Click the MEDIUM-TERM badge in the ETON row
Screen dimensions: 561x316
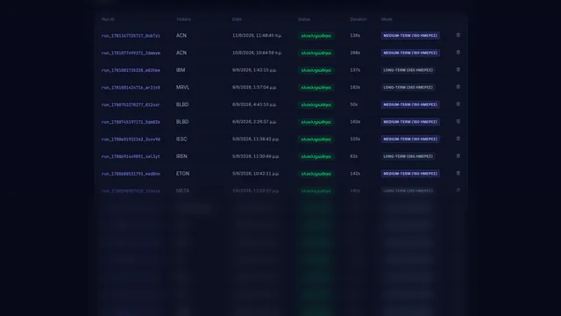[410, 174]
